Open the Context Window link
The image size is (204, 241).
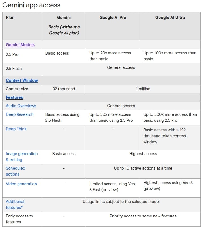(x=22, y=80)
